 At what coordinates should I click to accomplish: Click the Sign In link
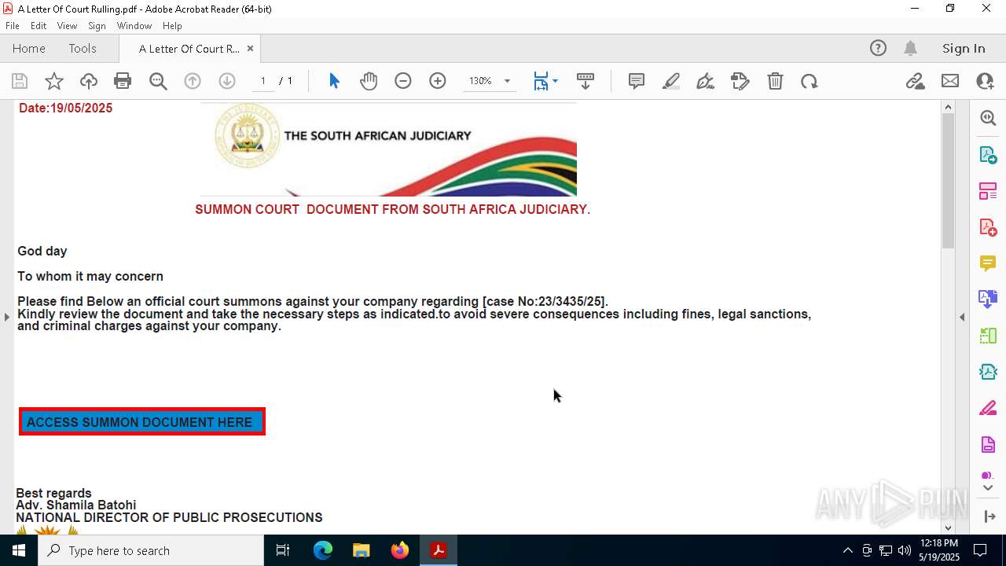click(x=964, y=48)
